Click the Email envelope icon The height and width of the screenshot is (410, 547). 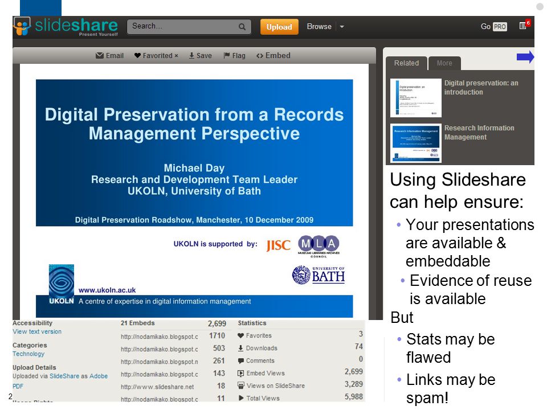tap(100, 55)
